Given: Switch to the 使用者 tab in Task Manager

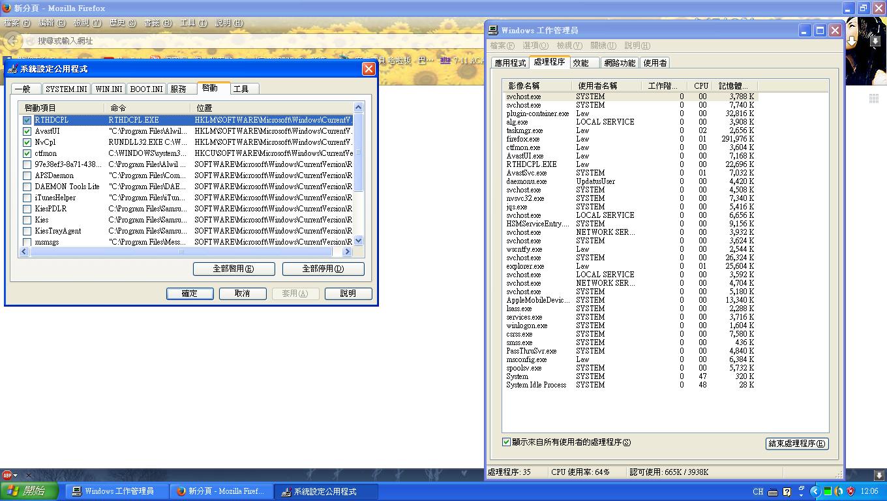Looking at the screenshot, I should point(655,63).
